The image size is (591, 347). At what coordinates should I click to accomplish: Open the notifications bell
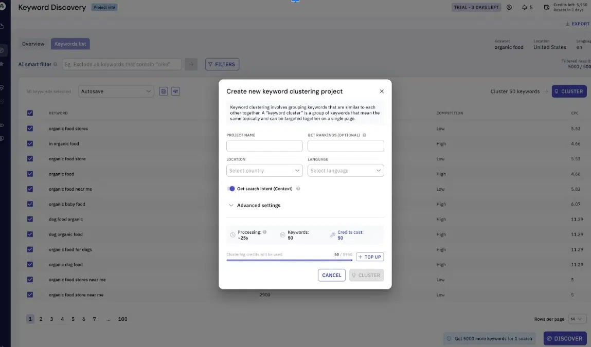click(x=526, y=7)
